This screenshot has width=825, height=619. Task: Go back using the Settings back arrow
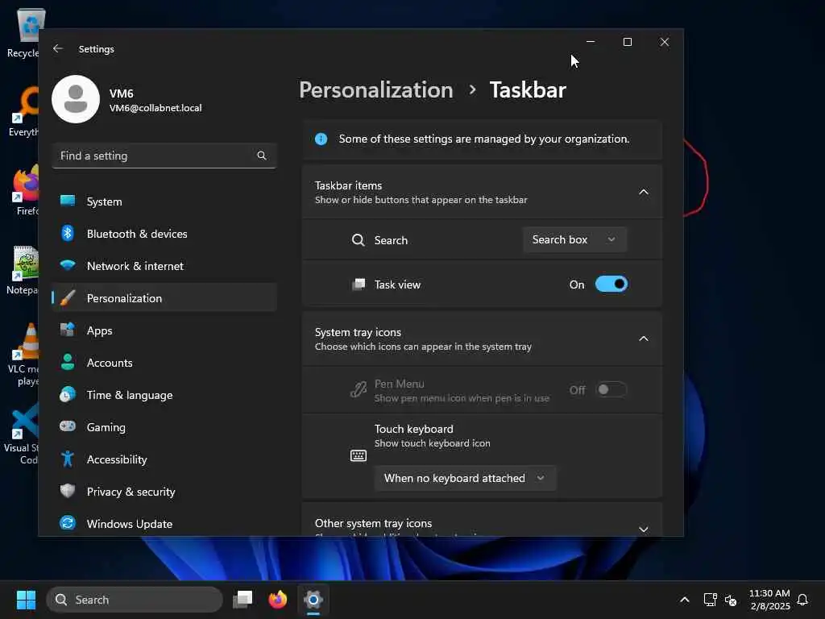tap(58, 48)
